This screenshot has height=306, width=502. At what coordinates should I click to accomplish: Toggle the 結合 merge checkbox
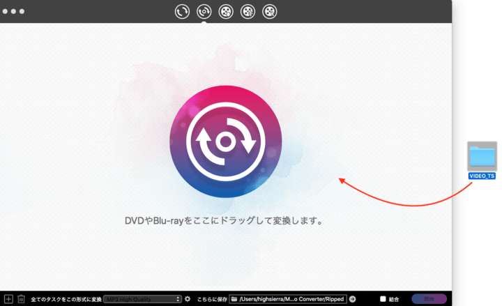pyautogui.click(x=382, y=299)
